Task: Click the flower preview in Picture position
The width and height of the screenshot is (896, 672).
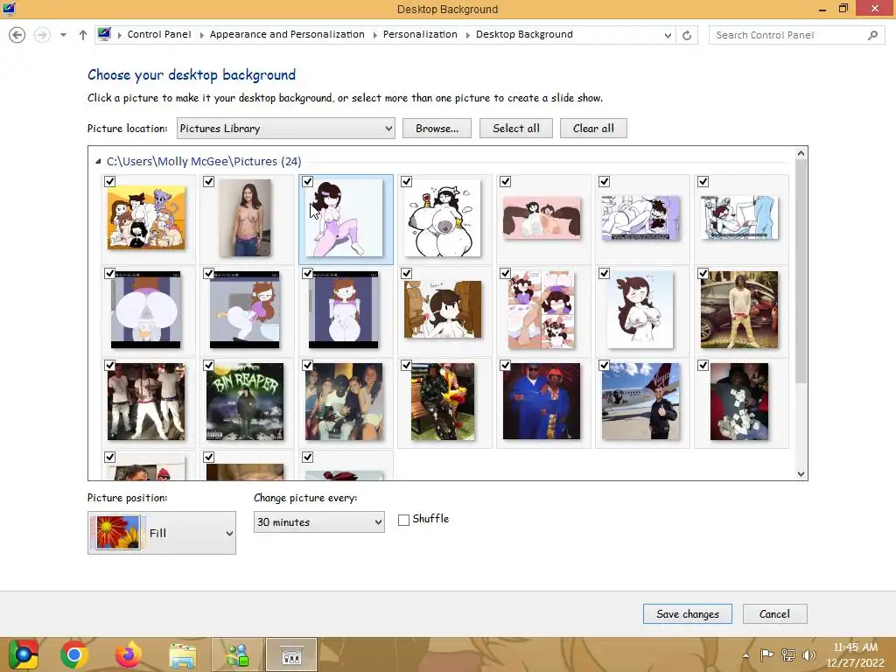Action: coord(118,533)
